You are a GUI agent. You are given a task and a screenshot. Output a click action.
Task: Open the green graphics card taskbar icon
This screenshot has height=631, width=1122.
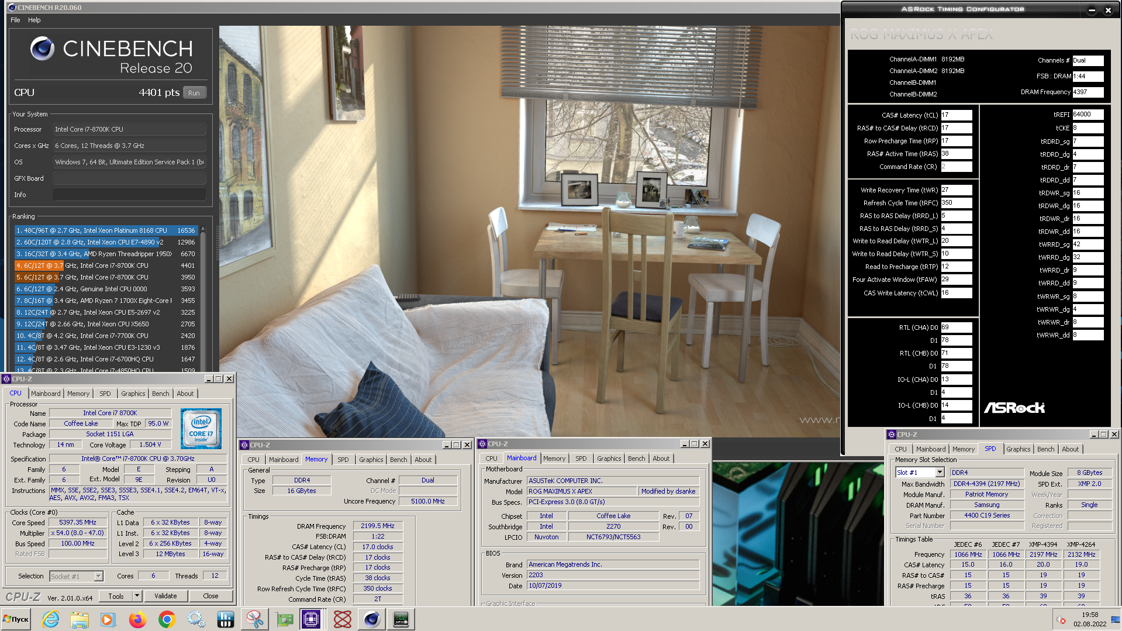point(285,619)
